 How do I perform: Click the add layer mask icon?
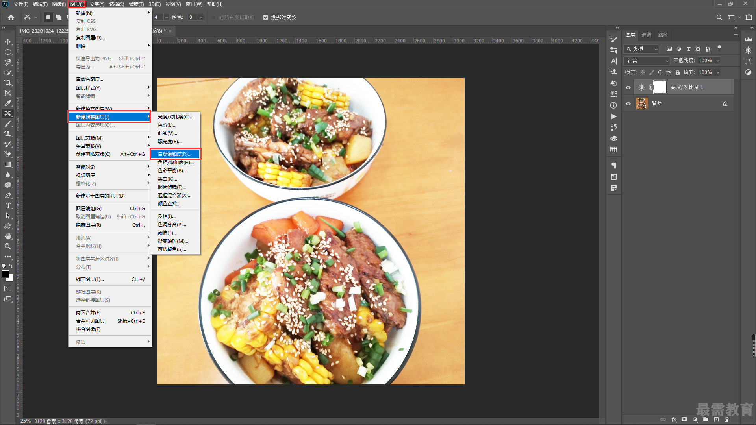pyautogui.click(x=684, y=419)
